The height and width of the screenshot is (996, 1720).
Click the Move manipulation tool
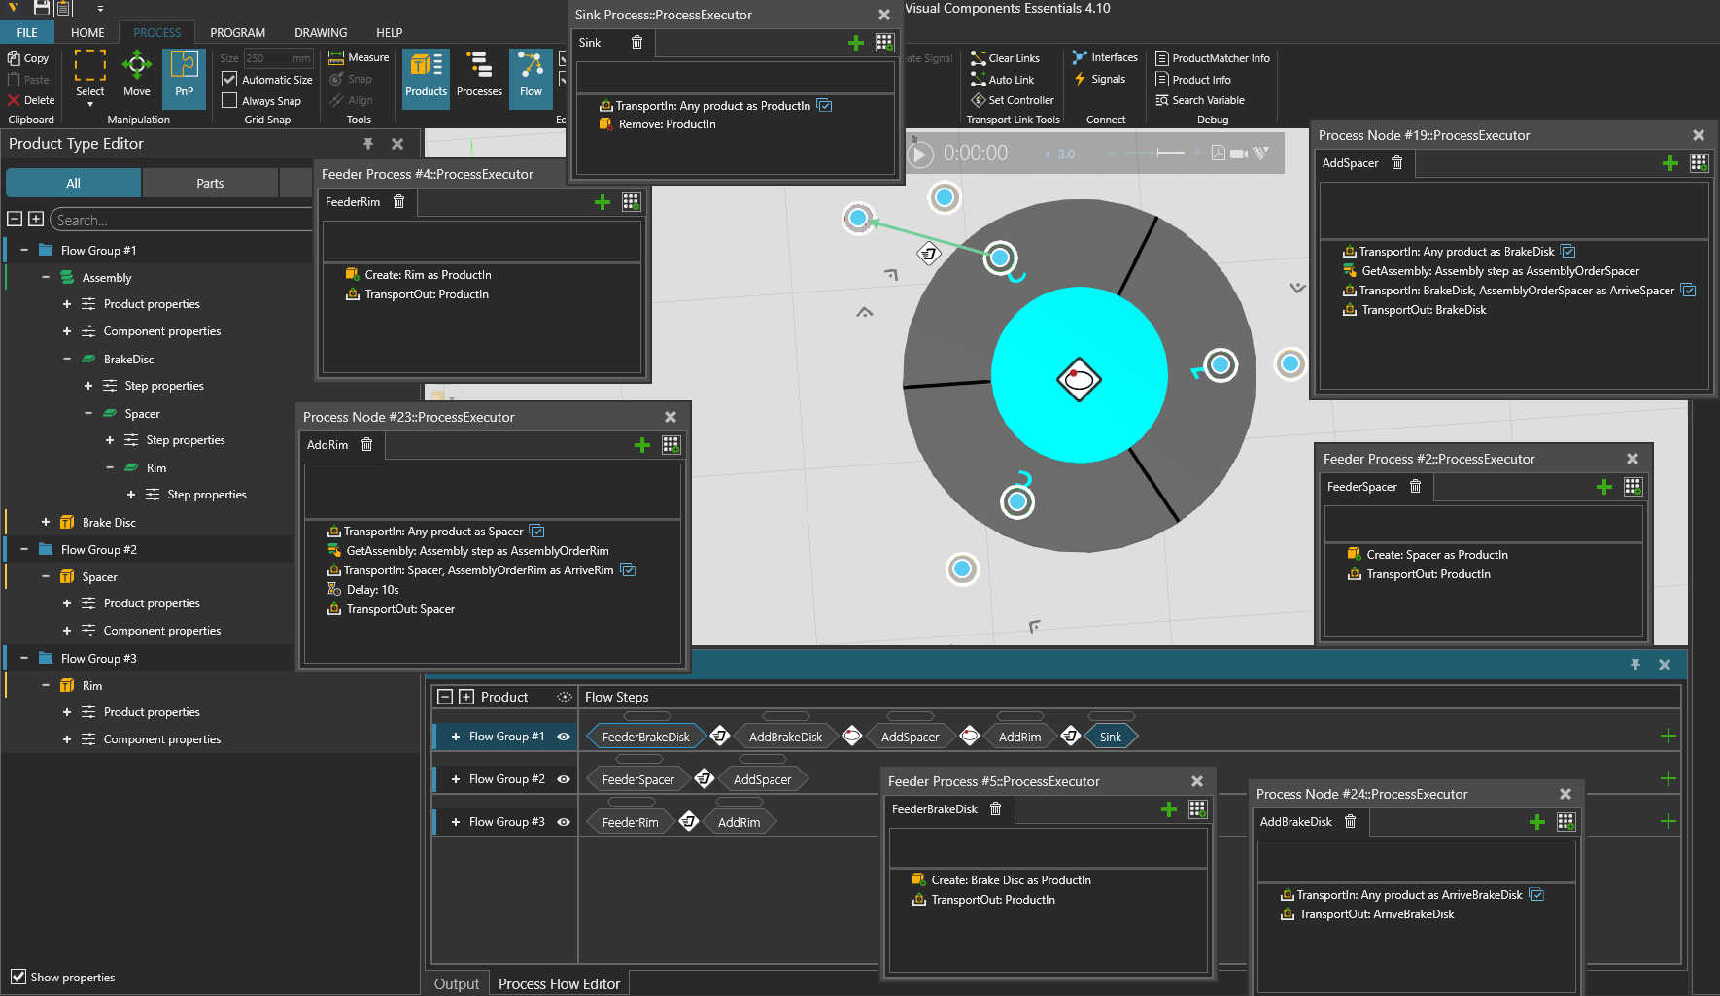tap(137, 75)
